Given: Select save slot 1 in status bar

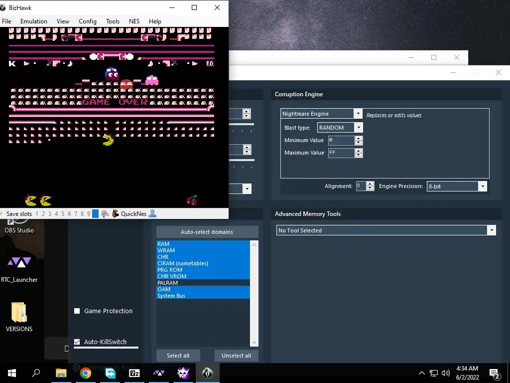Looking at the screenshot, I should click(x=37, y=214).
